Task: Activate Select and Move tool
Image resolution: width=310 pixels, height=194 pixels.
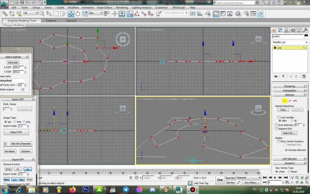Action: (71, 14)
